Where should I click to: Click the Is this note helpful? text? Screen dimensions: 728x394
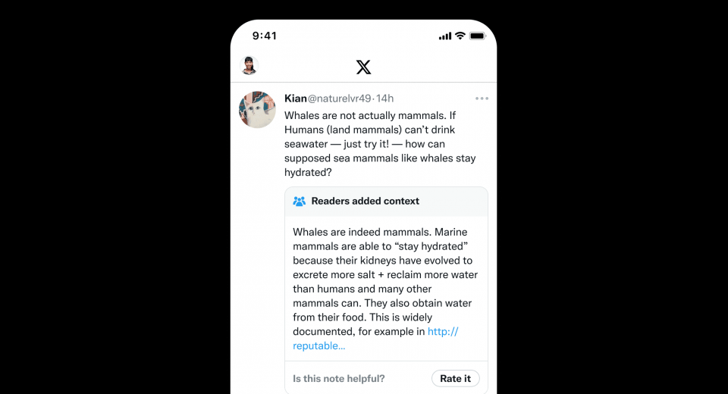click(x=339, y=378)
